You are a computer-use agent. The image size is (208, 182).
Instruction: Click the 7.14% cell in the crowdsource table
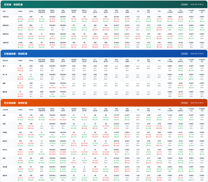point(170,115)
